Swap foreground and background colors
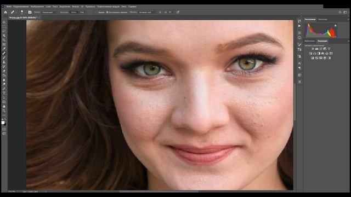The height and width of the screenshot is (197, 351). click(5, 119)
